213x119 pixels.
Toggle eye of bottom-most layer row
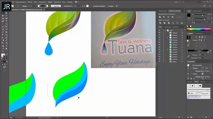point(160,61)
